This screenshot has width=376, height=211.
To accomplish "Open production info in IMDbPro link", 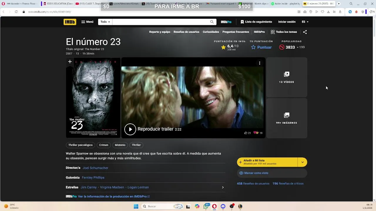I will coord(114,197).
